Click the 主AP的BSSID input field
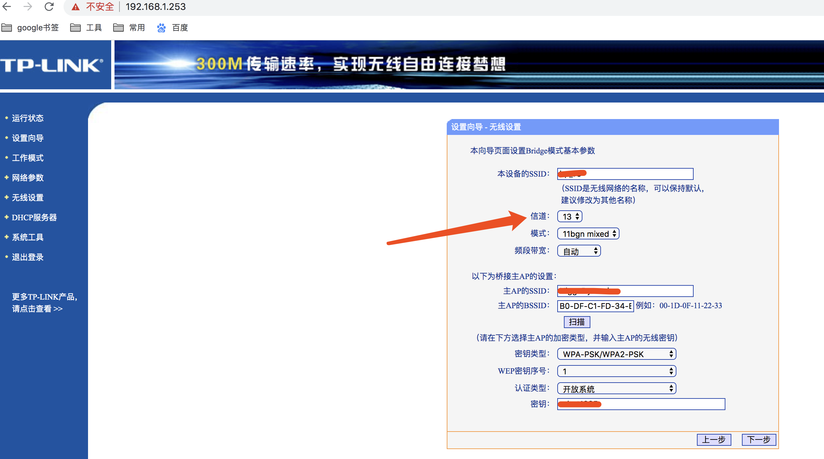This screenshot has width=824, height=459. click(x=595, y=306)
